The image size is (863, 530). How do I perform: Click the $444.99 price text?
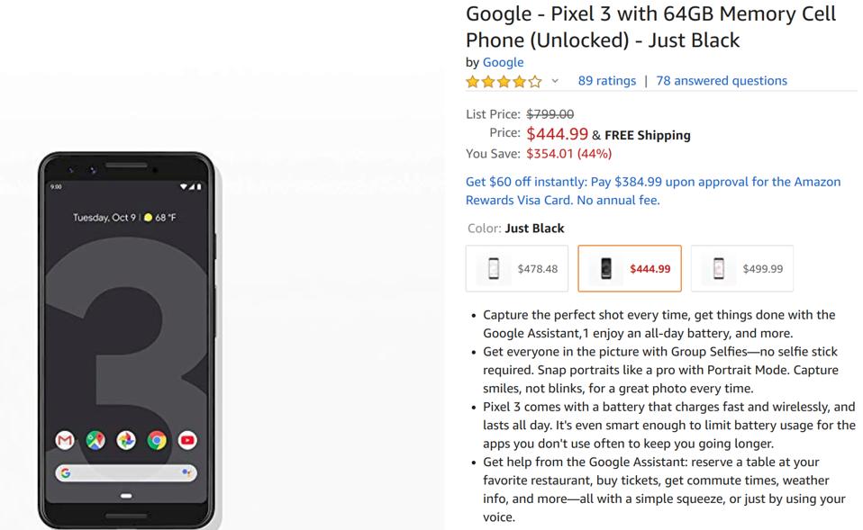click(557, 134)
